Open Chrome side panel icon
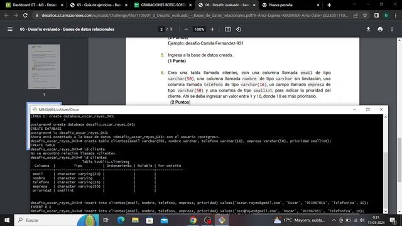402x226 pixels. coord(376,15)
